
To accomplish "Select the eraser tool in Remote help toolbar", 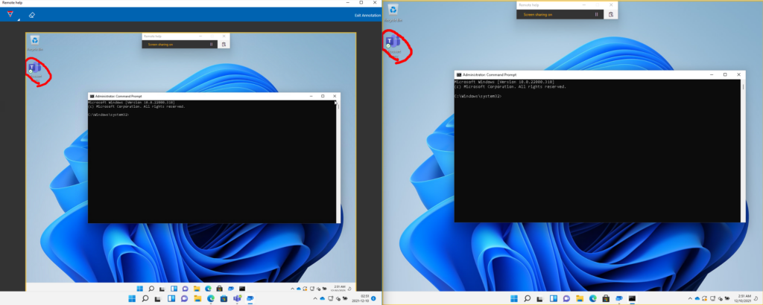I will 31,15.
